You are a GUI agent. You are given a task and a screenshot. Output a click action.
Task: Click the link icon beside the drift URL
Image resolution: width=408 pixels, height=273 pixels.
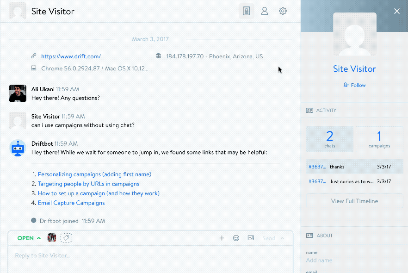[34, 56]
